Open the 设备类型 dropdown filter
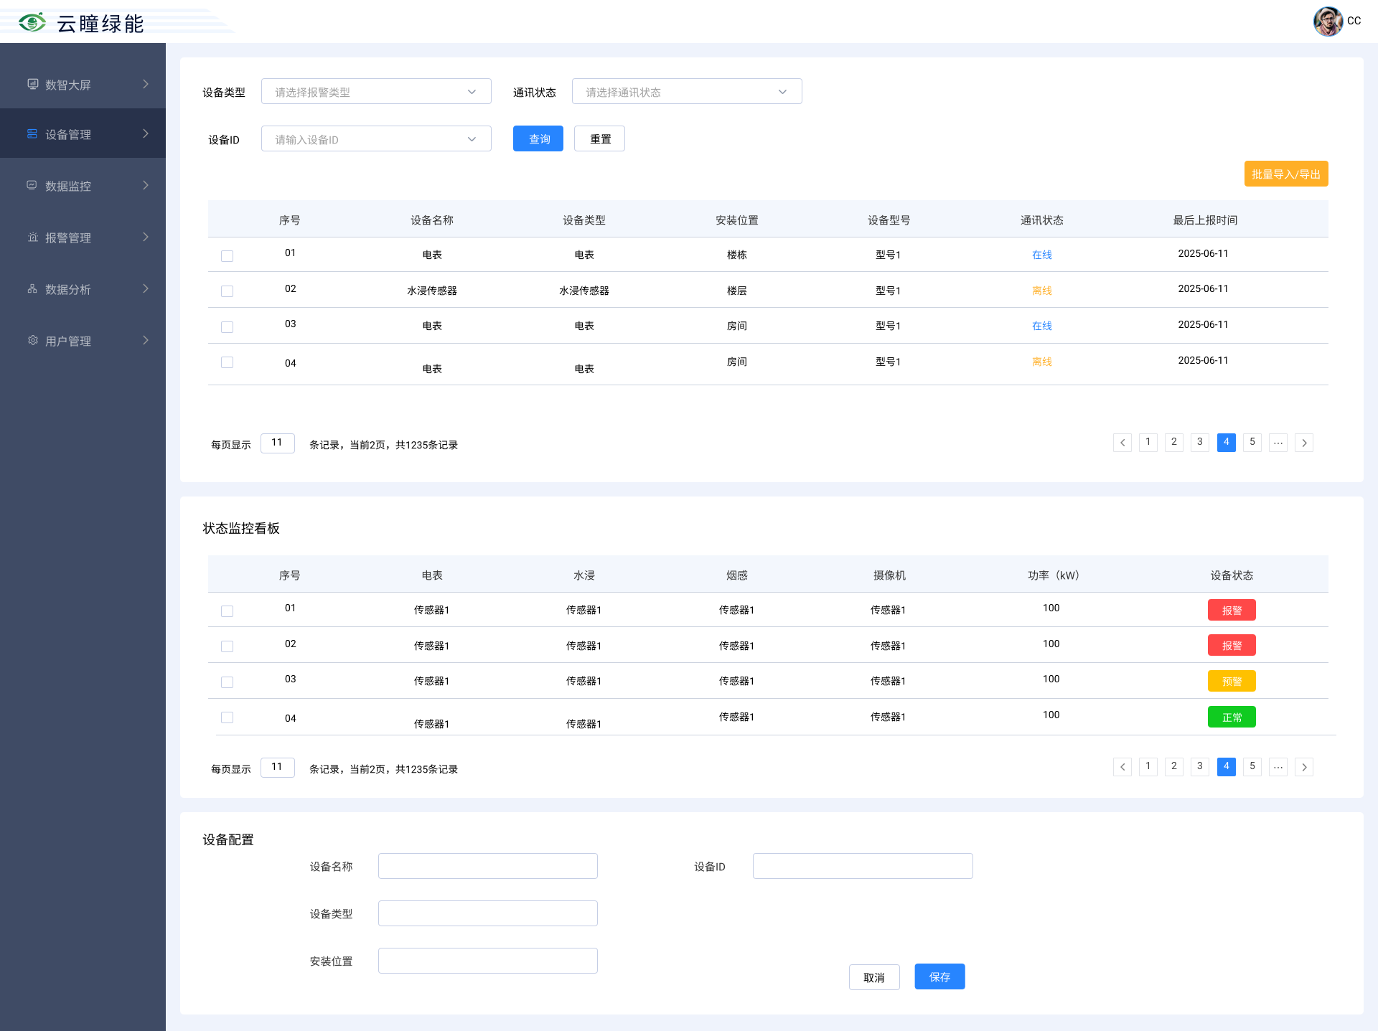Screen dimensions: 1378x1031 pos(376,92)
